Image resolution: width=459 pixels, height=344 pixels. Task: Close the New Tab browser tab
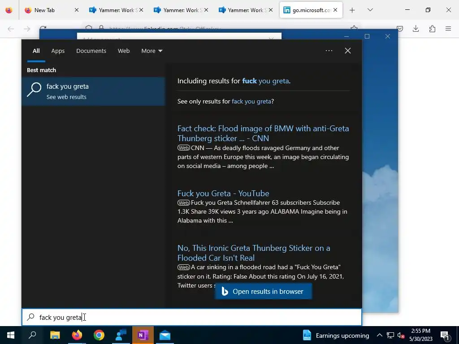76,10
